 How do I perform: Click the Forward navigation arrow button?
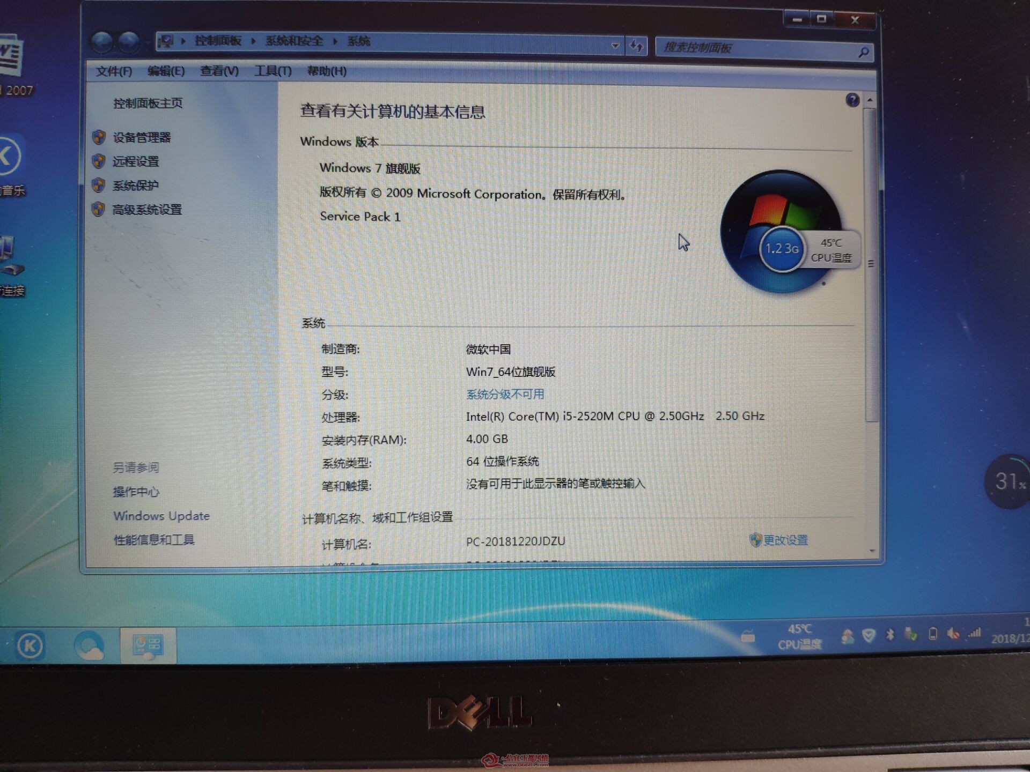(129, 42)
